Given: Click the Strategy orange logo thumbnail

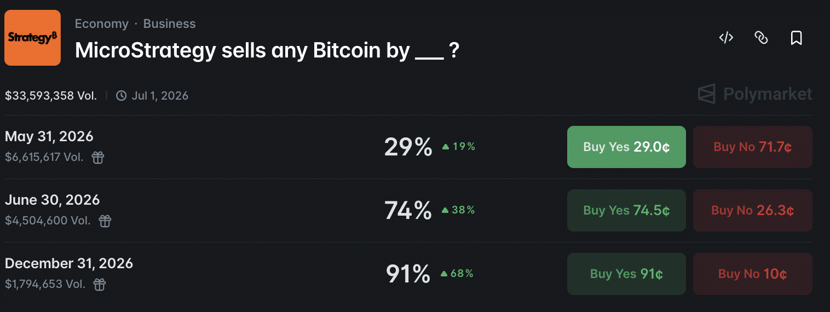Looking at the screenshot, I should click(x=32, y=38).
